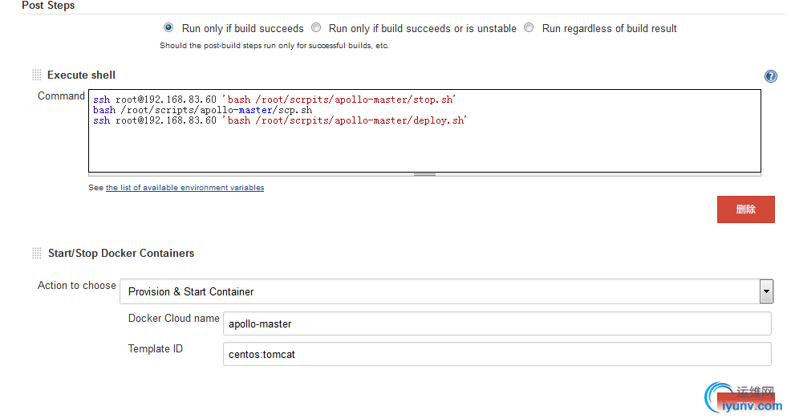Screen dimensions: 787x419
Task: Open the list of available environment variables
Action: [x=185, y=187]
